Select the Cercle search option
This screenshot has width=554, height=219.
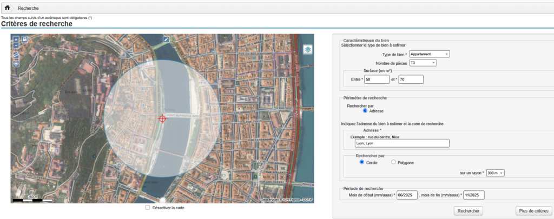[x=362, y=162]
